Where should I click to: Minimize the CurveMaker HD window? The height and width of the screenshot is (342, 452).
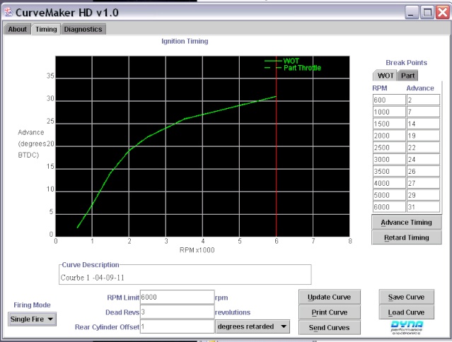(x=412, y=13)
